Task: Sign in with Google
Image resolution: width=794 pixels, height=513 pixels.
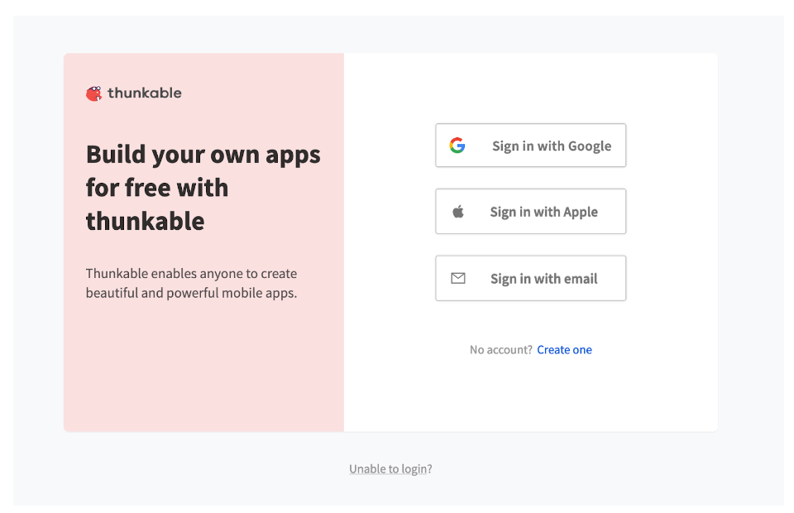Action: point(531,146)
